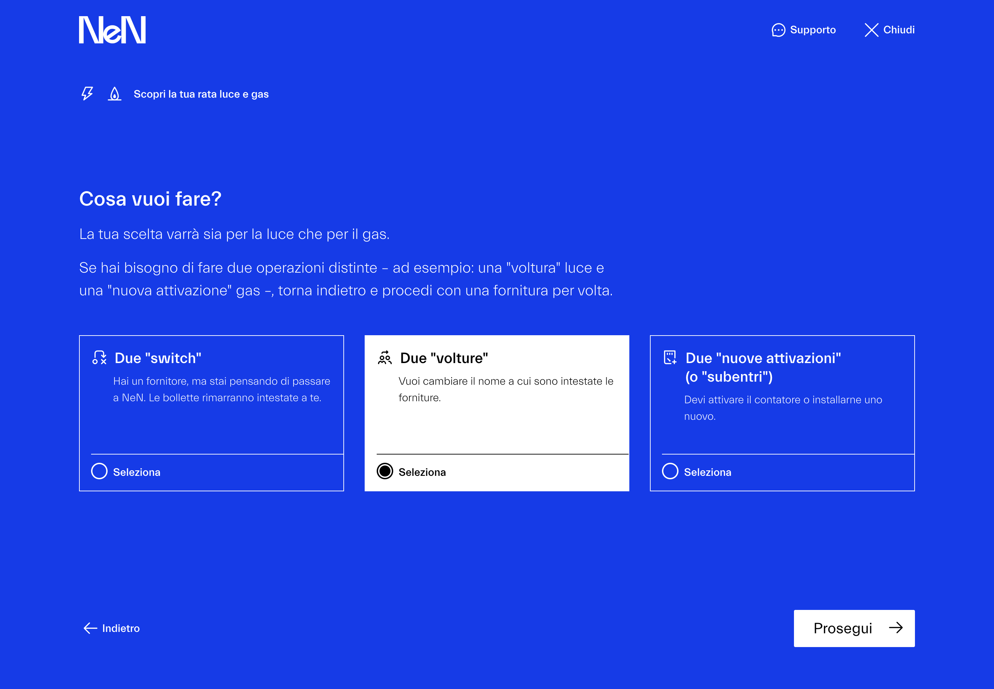Click the Supporto chat bubble icon
The image size is (994, 689).
pyautogui.click(x=778, y=30)
